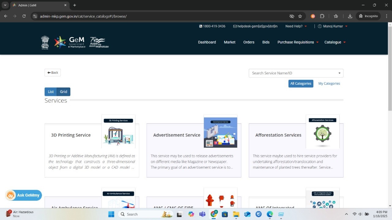View site information icon in address bar
The image size is (392, 220).
35,16
